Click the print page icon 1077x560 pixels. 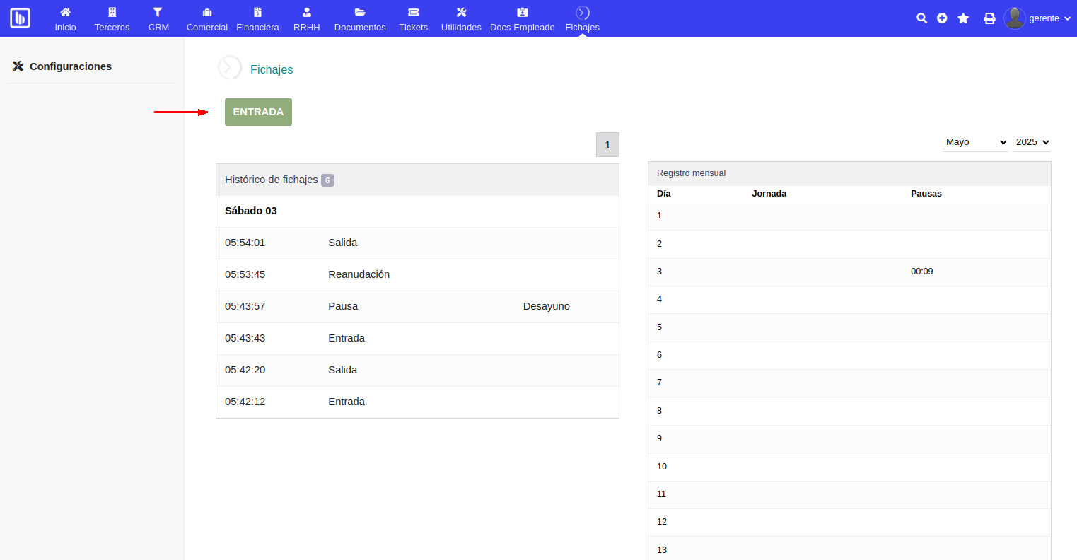coord(989,18)
